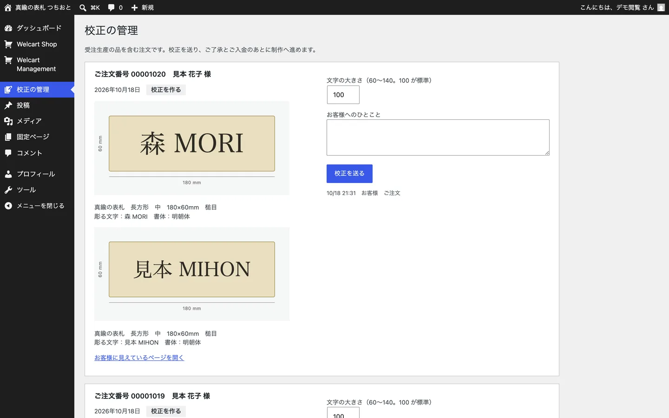669x418 pixels.
Task: Click the お客様へのひとこと message textarea
Action: [x=438, y=137]
